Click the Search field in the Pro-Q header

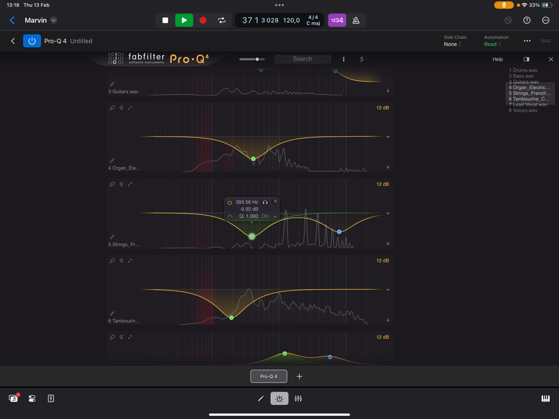coord(302,59)
